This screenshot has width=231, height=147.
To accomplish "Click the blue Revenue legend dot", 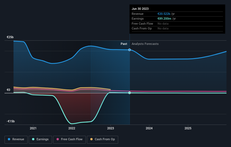I will click(9, 139).
